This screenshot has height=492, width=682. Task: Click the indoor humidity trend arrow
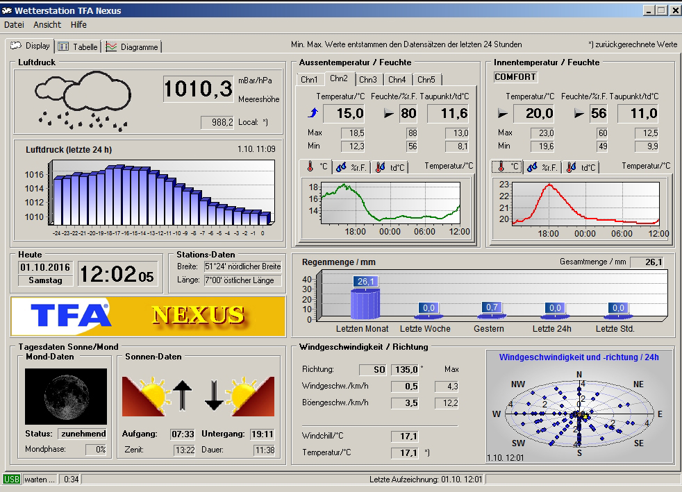tap(579, 114)
